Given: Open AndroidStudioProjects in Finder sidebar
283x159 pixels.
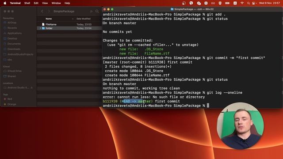Looking at the screenshot, I should [20, 54].
